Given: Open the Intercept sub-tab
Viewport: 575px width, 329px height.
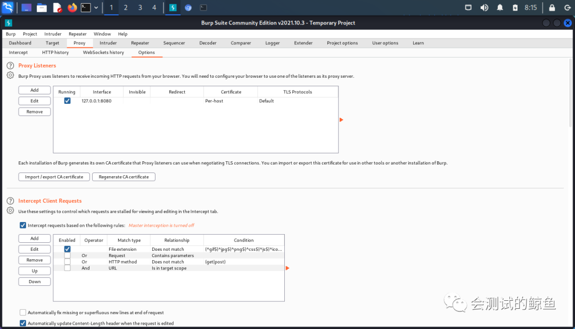Looking at the screenshot, I should [x=18, y=53].
